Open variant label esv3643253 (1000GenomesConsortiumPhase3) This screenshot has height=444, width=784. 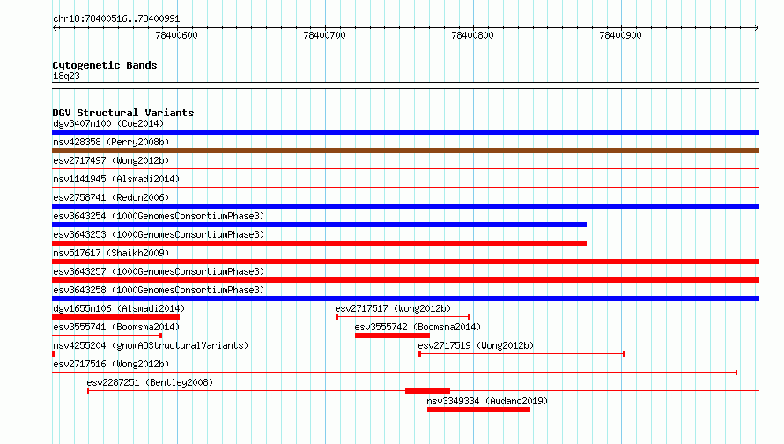coord(159,234)
